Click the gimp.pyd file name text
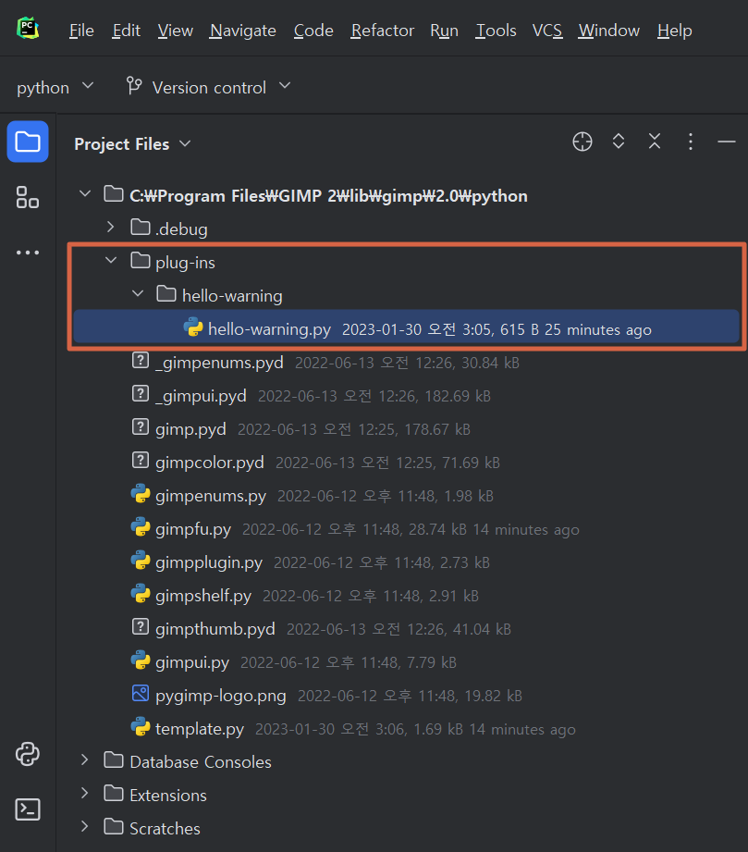Screen dimensions: 748x852 [190, 429]
